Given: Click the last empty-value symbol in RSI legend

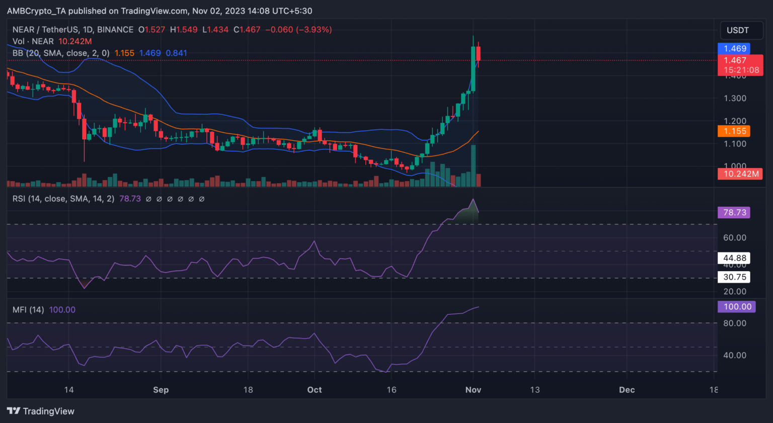Looking at the screenshot, I should [202, 199].
